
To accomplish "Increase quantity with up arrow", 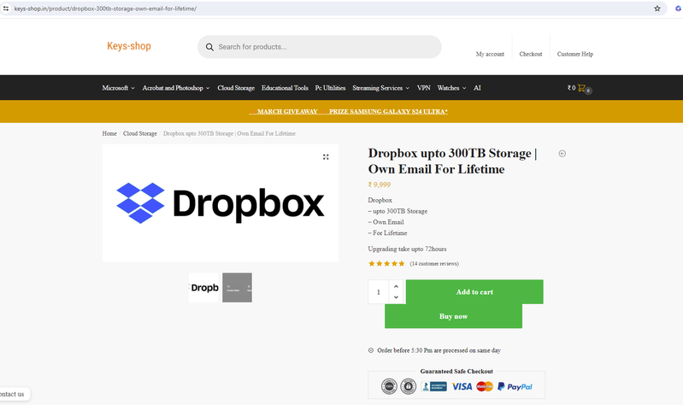I will (x=395, y=286).
